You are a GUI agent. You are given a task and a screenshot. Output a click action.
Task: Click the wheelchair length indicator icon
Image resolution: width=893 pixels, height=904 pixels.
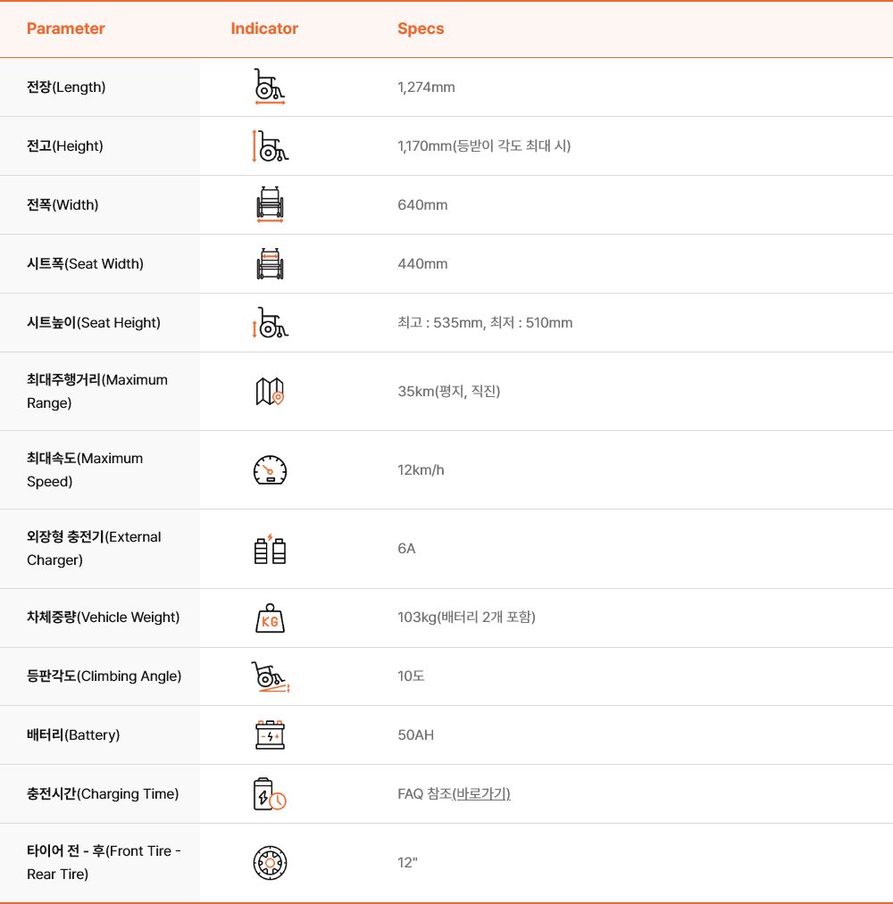pos(270,87)
